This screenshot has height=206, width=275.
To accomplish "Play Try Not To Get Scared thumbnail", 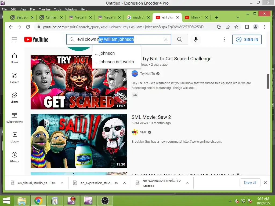I will 79,82.
